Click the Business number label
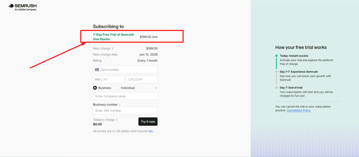The image size is (359, 157). click(105, 104)
